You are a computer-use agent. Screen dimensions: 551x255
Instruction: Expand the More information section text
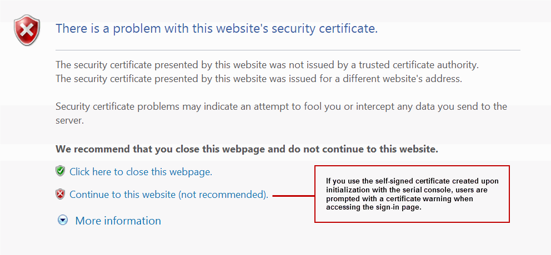[118, 221]
